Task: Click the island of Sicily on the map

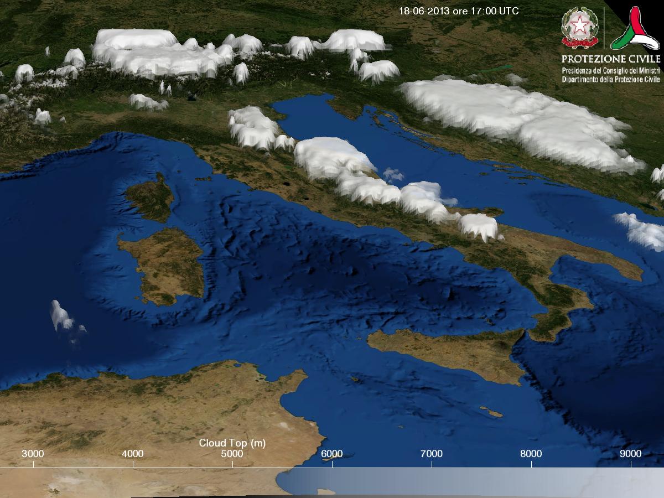Action: 448,354
